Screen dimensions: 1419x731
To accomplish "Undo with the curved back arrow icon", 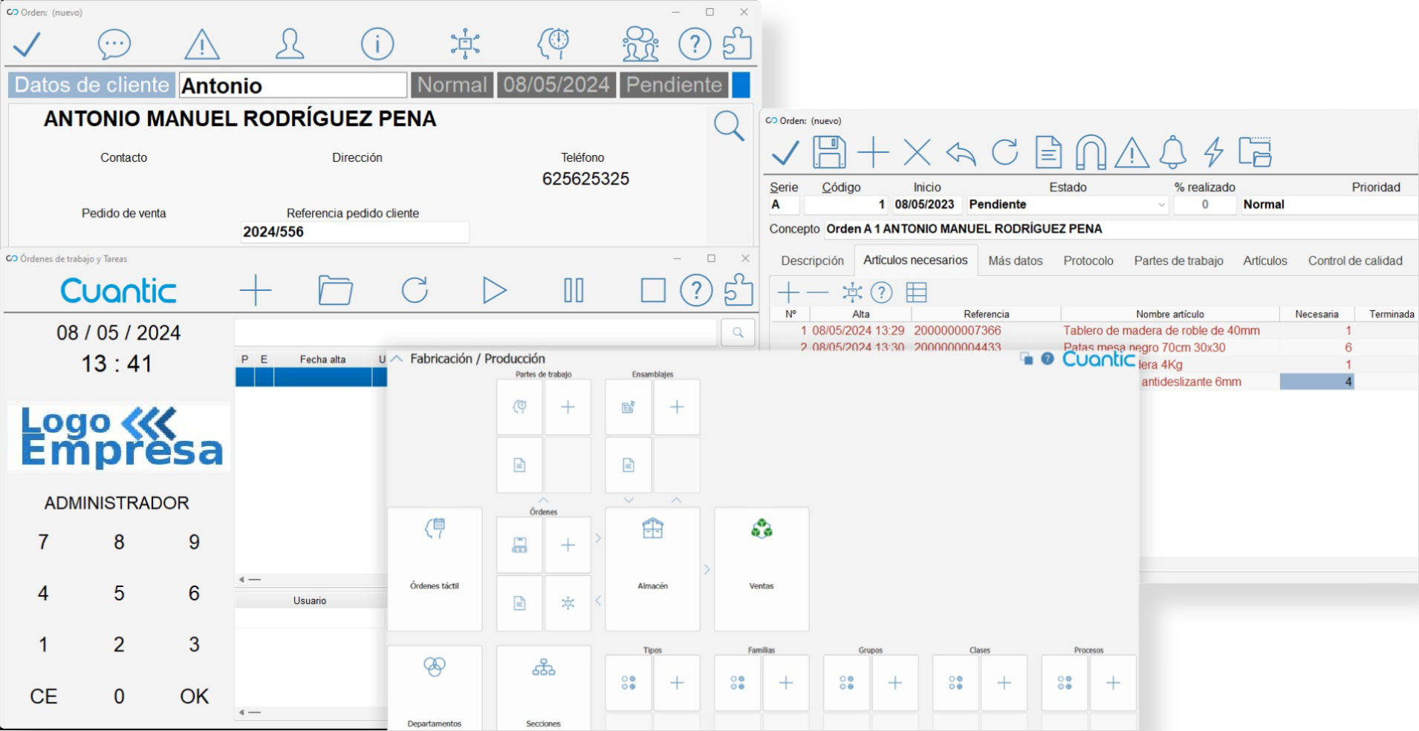I will click(961, 153).
